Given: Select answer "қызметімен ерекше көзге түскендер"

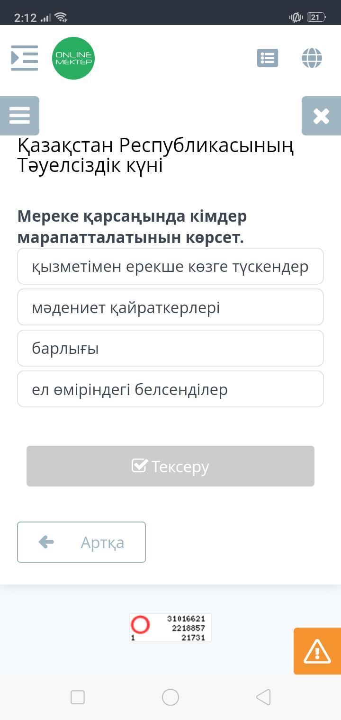Looking at the screenshot, I should pos(170,267).
